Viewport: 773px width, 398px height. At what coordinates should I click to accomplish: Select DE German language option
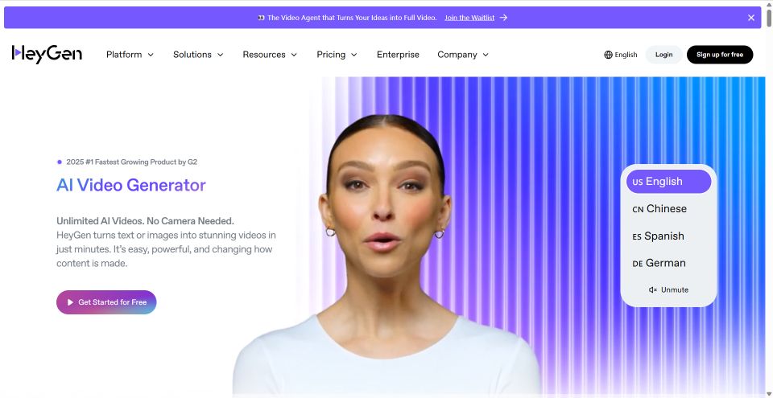[668, 263]
